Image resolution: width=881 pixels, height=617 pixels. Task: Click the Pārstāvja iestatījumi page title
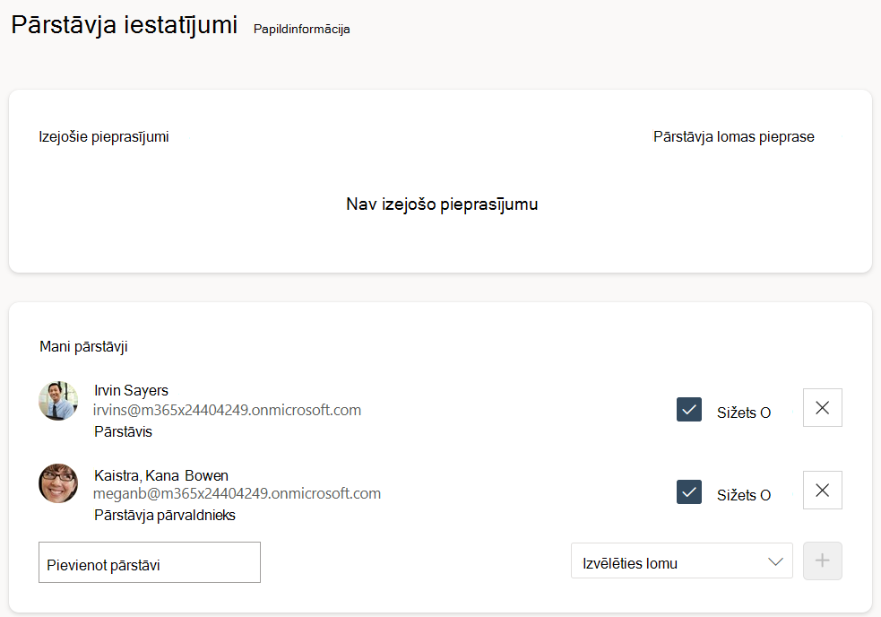point(125,25)
